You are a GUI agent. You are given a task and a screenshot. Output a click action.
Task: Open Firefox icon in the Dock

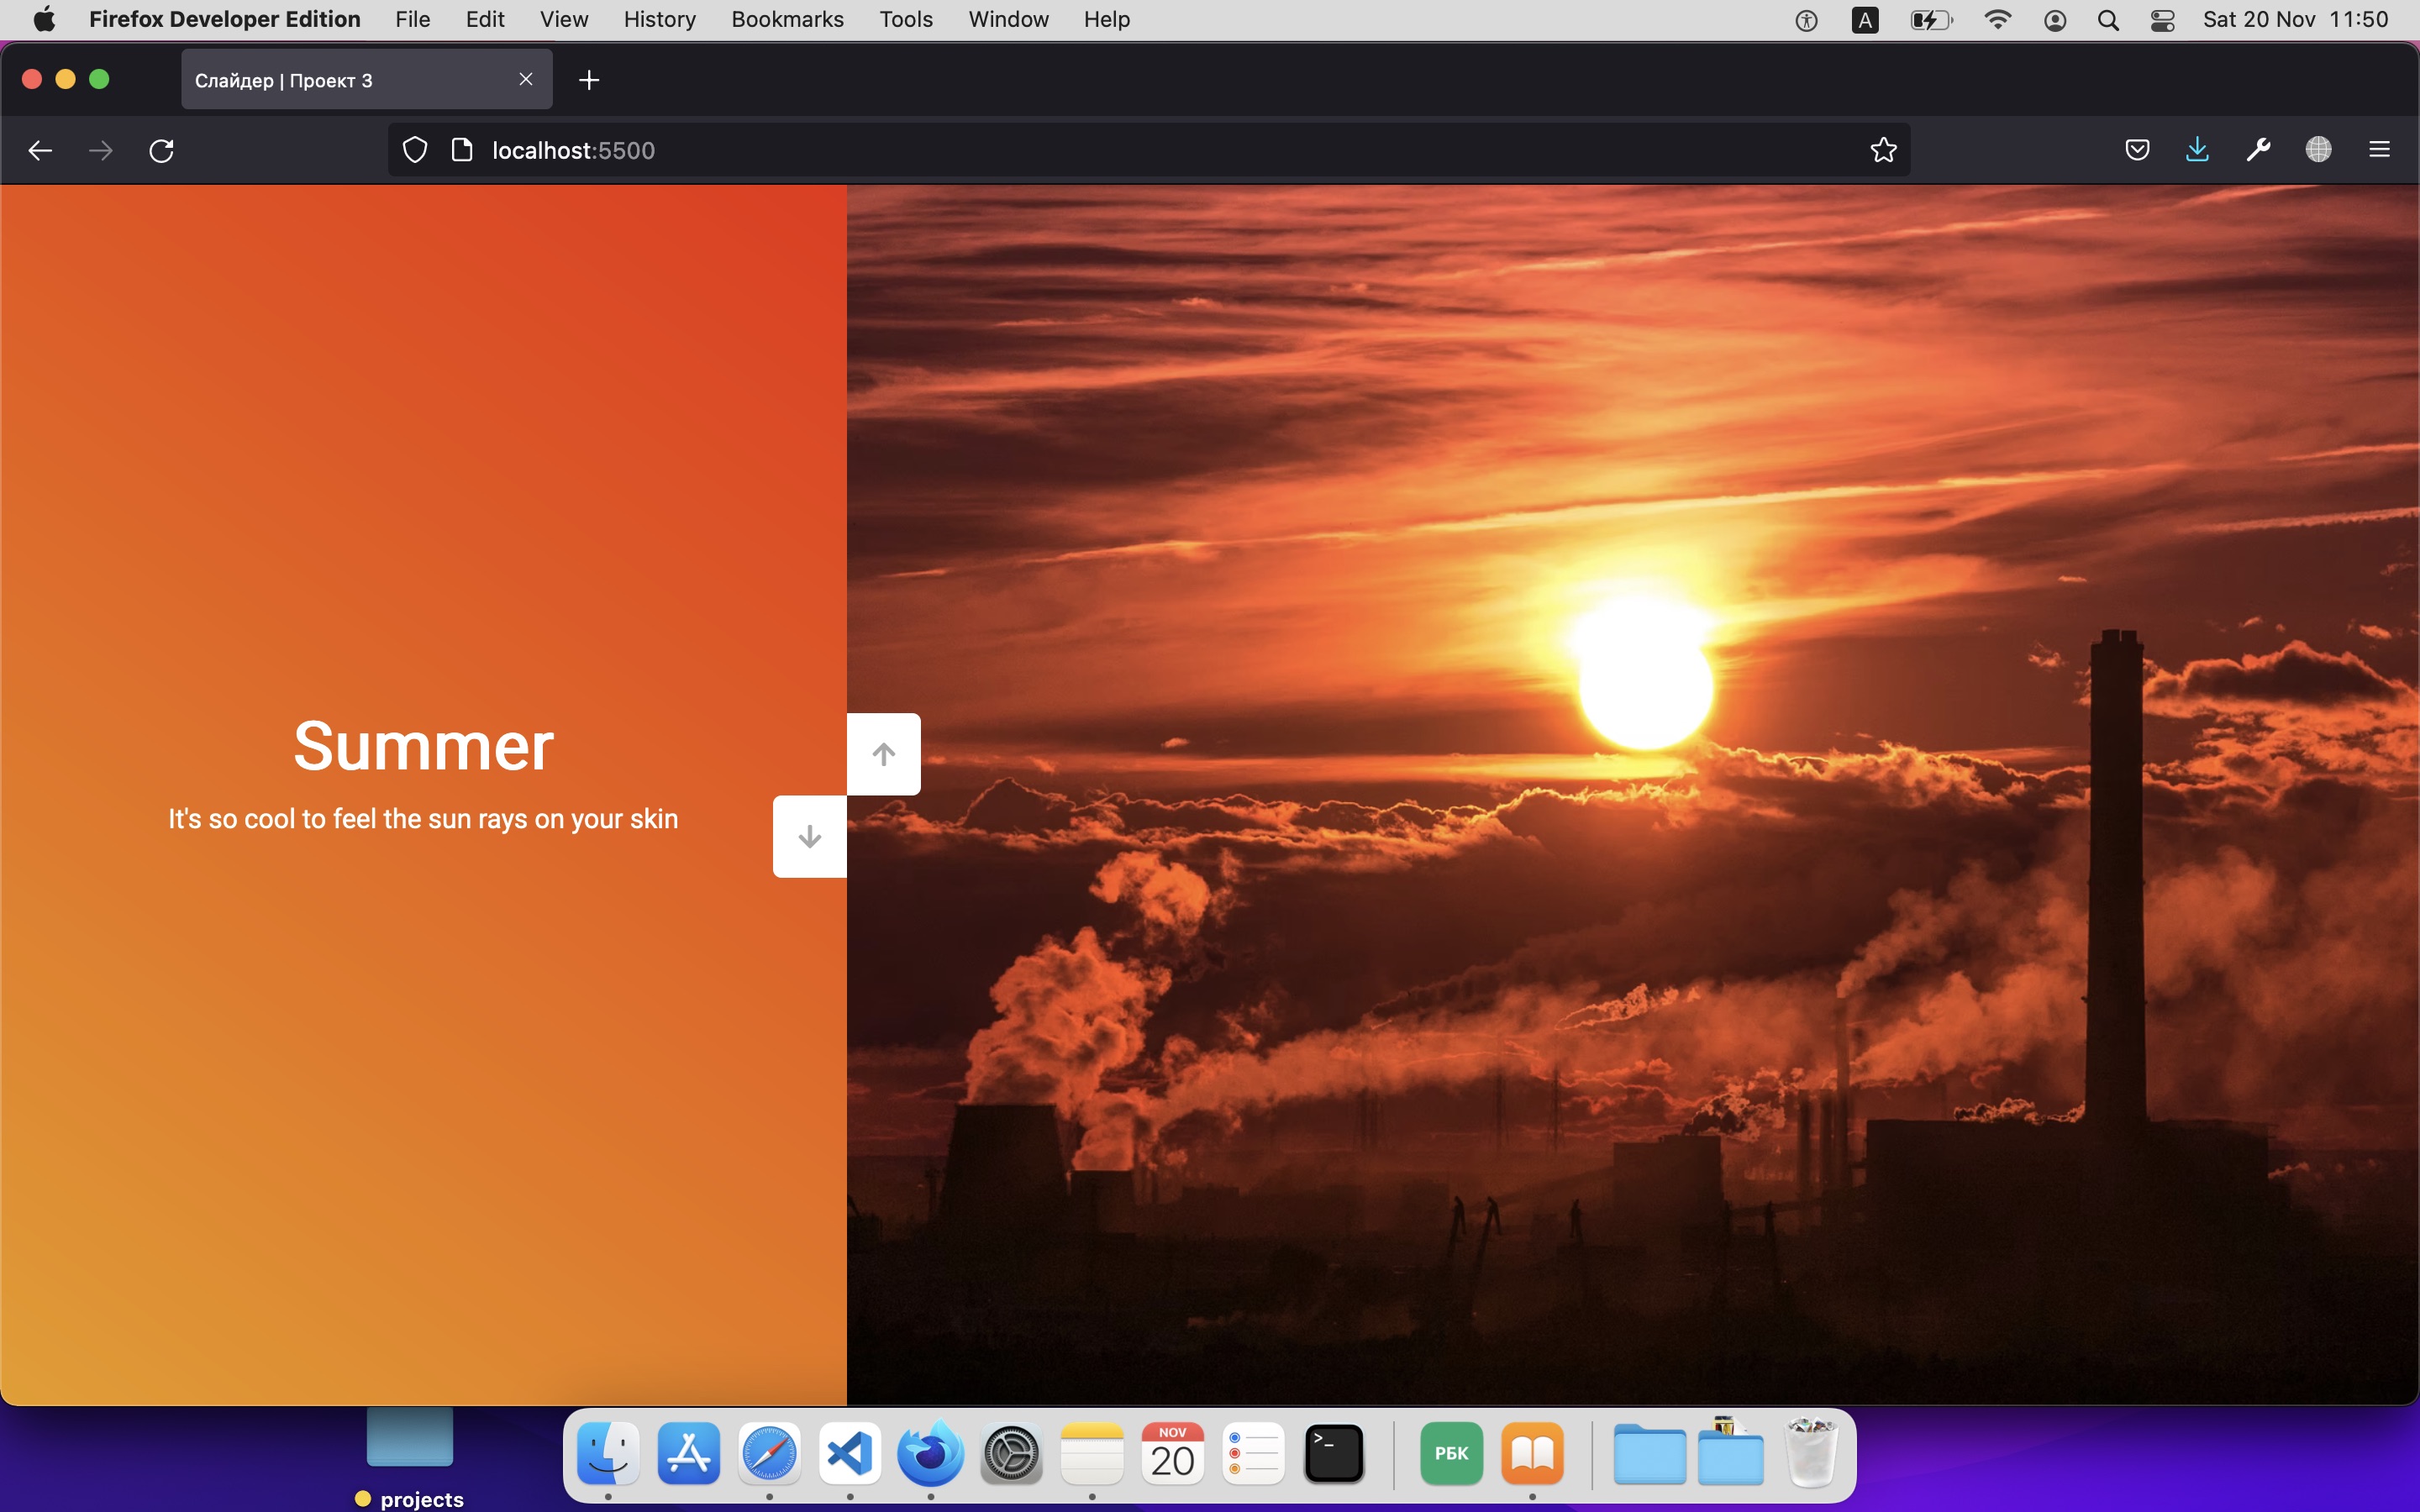tap(929, 1453)
